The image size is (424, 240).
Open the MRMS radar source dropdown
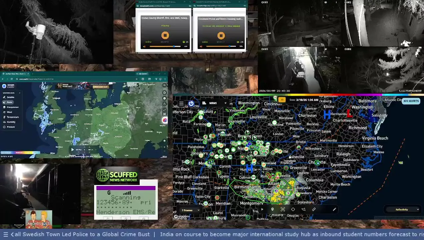[215, 103]
